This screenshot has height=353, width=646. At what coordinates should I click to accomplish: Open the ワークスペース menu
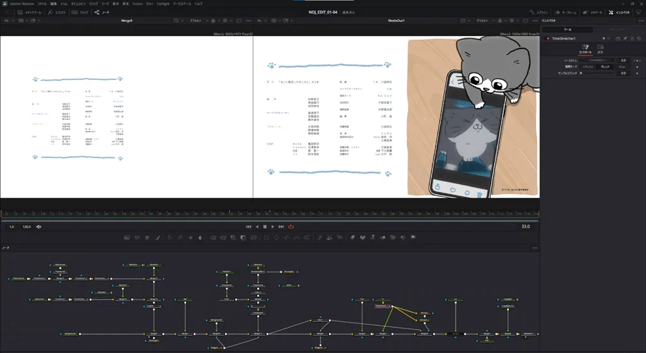click(x=182, y=4)
